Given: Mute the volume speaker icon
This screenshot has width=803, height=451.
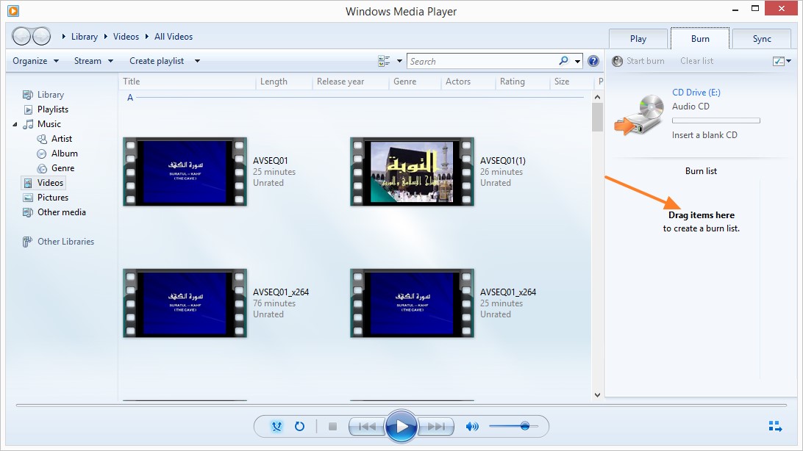Looking at the screenshot, I should click(x=472, y=426).
